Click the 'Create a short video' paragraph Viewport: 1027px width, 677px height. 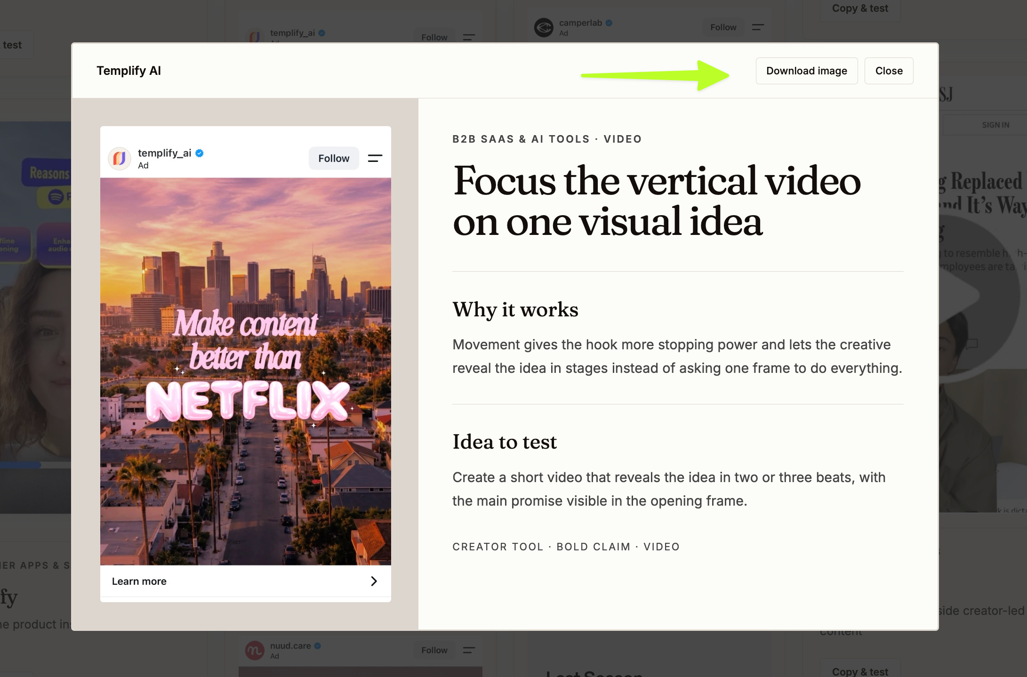(x=669, y=489)
